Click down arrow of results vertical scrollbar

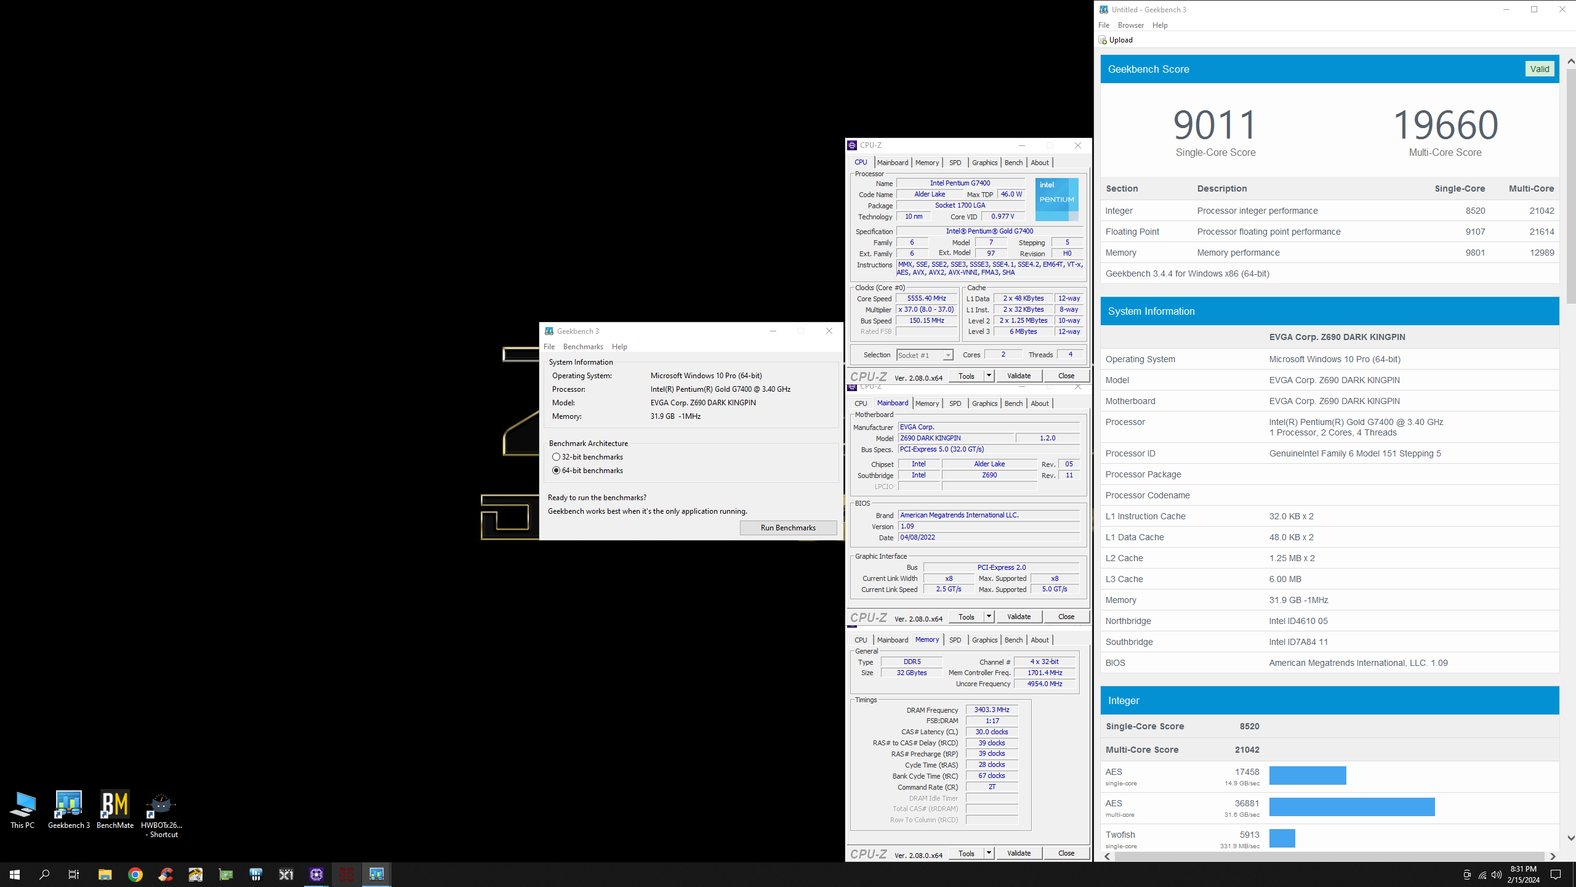[1570, 838]
